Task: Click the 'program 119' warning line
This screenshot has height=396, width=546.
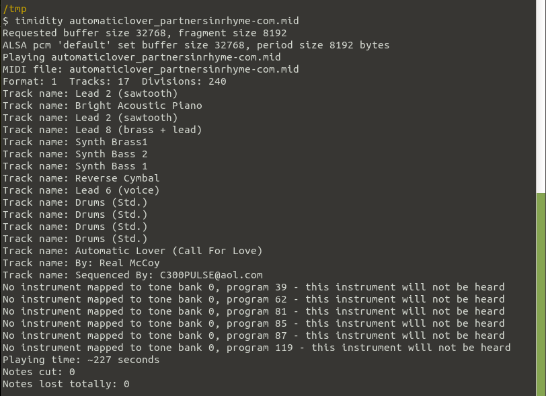Action: (x=256, y=348)
